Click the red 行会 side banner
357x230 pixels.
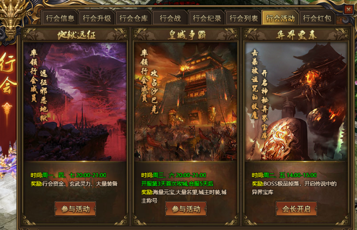pos(8,95)
